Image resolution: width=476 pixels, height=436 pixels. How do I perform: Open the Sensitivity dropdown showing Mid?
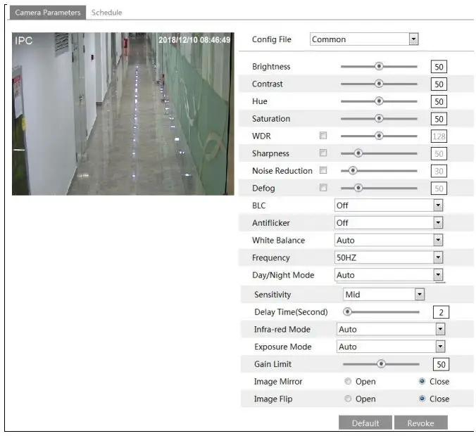384,294
